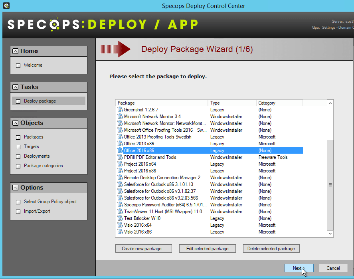Open Targets under Objects
The width and height of the screenshot is (354, 279).
coord(32,146)
